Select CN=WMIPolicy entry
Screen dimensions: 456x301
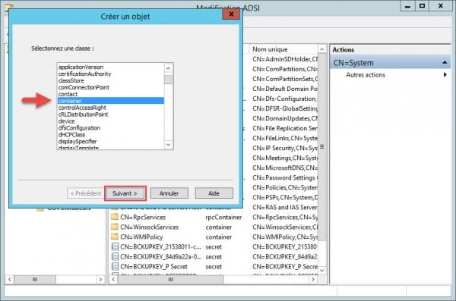click(141, 237)
